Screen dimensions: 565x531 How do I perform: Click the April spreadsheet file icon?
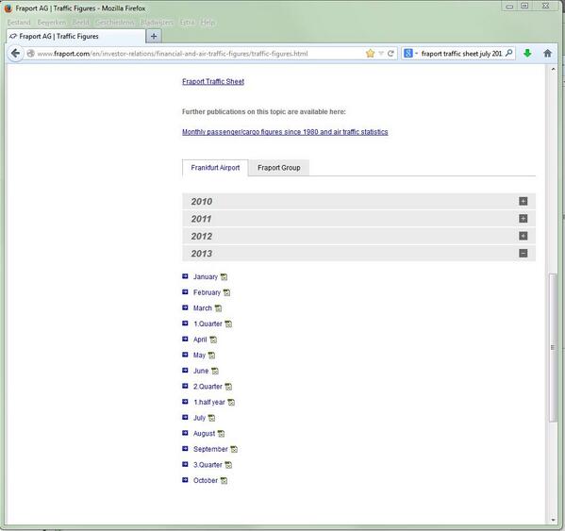213,340
